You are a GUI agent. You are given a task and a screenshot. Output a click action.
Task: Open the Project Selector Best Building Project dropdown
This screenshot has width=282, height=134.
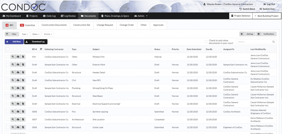point(267,16)
